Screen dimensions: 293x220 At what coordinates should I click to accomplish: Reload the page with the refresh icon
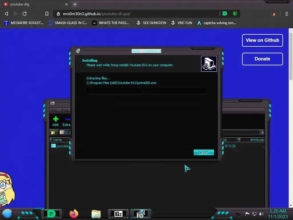(25, 14)
